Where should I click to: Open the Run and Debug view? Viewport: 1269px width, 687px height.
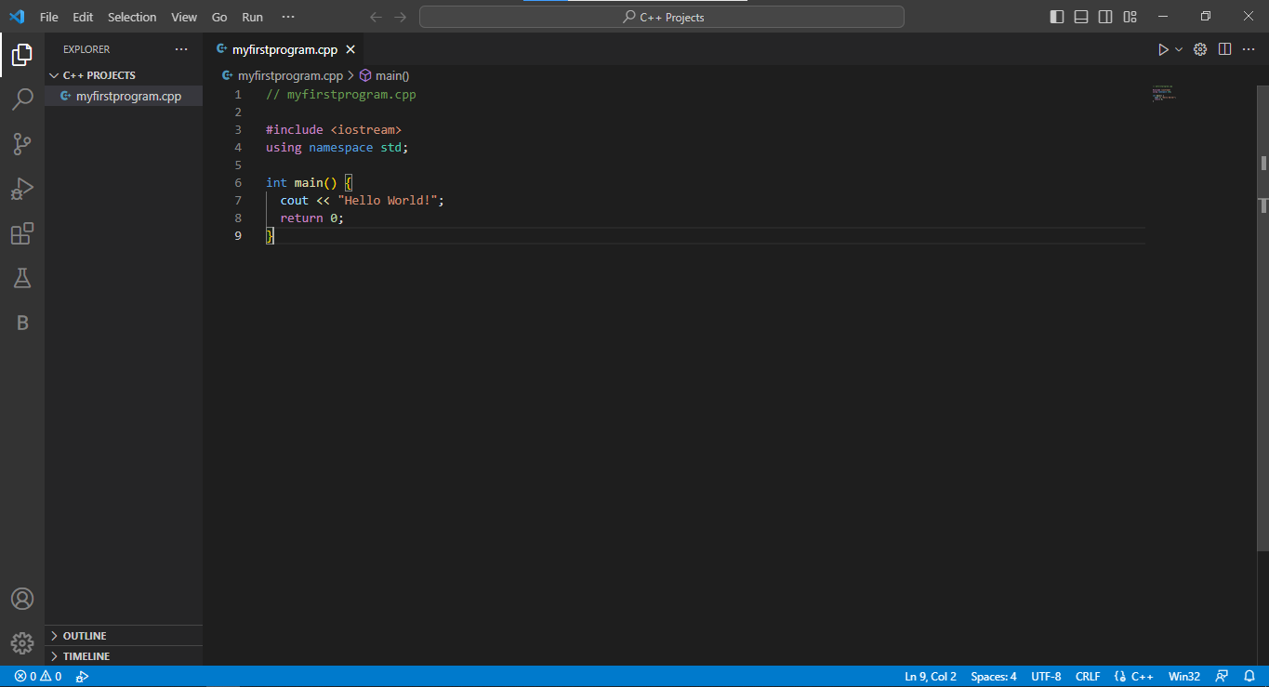tap(22, 189)
